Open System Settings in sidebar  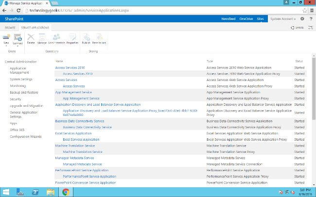[21, 79]
